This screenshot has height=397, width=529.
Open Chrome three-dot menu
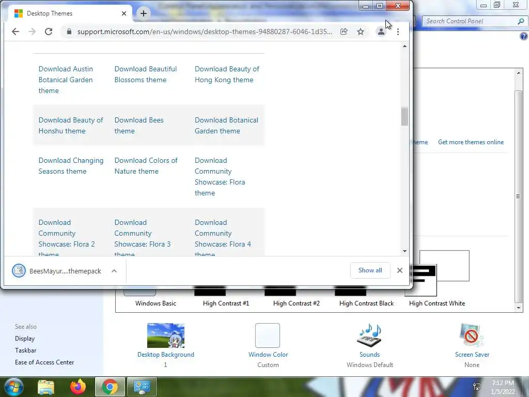pyautogui.click(x=398, y=32)
